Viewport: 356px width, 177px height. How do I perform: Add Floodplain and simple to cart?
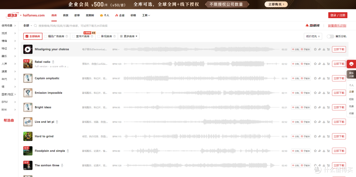pos(328,151)
